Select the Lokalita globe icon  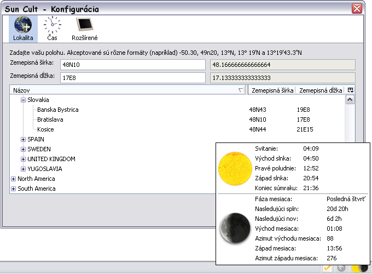pos(23,28)
